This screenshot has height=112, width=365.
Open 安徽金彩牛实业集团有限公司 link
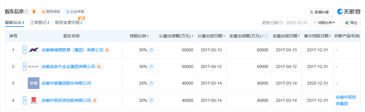tap(68, 66)
